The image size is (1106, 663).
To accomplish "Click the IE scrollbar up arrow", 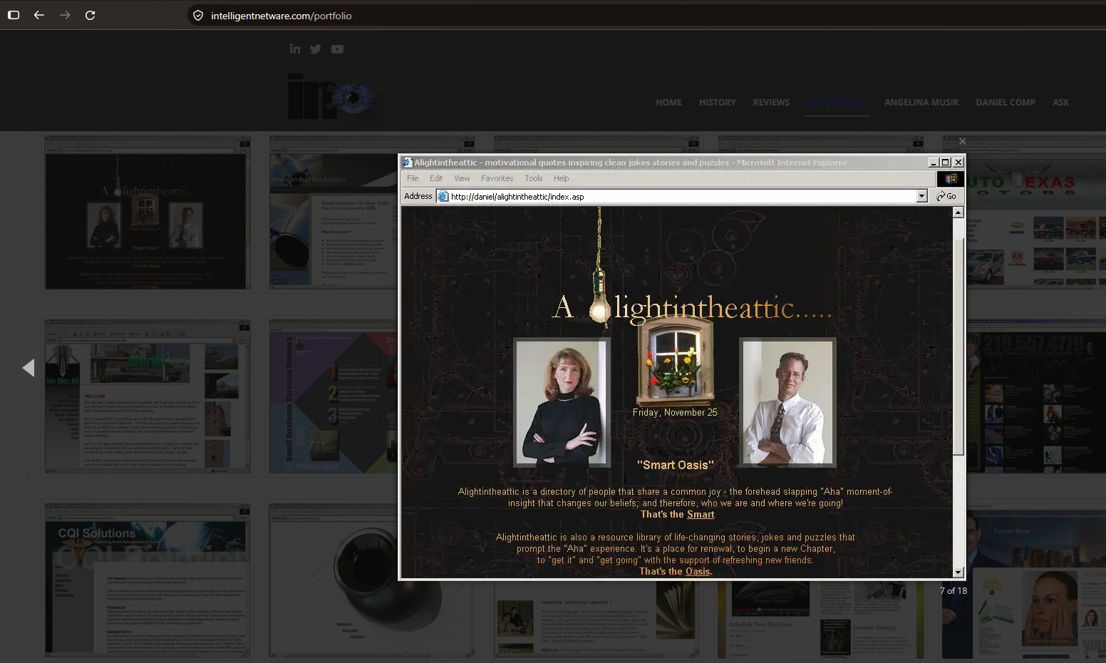I will click(x=958, y=212).
